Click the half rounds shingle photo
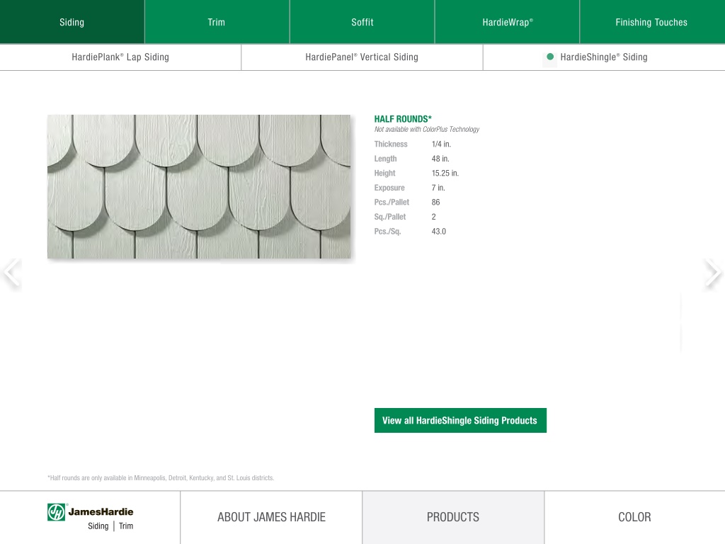 point(199,187)
